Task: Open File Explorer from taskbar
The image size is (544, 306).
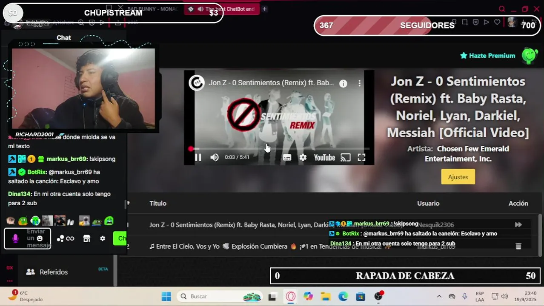Action: click(x=326, y=296)
